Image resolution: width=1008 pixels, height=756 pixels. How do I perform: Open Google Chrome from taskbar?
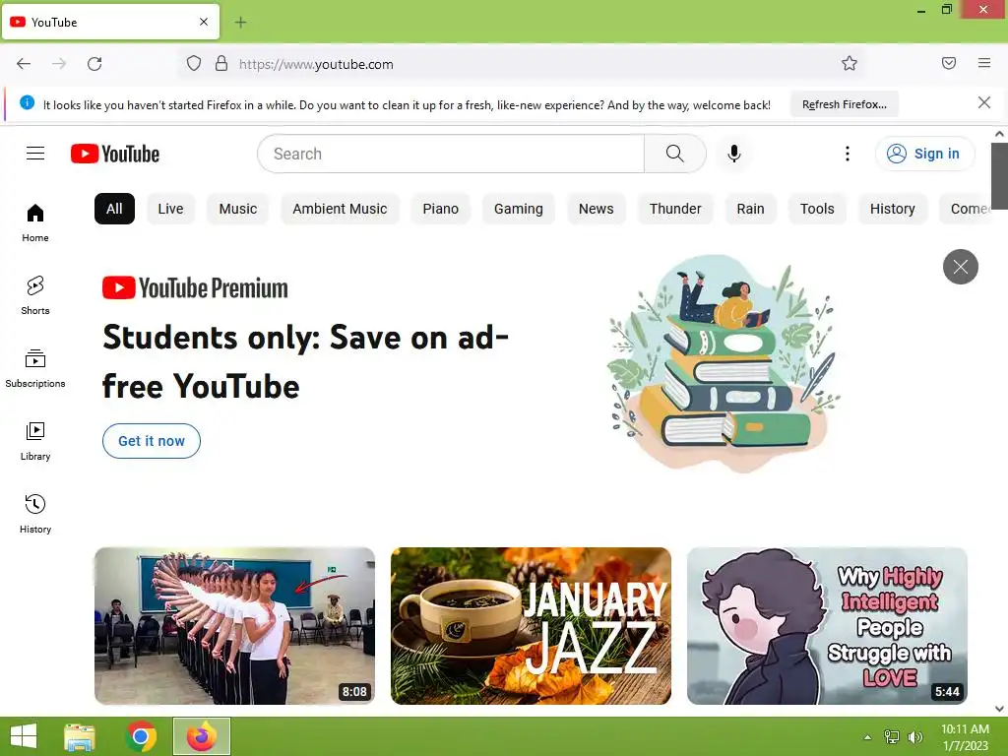tap(141, 736)
